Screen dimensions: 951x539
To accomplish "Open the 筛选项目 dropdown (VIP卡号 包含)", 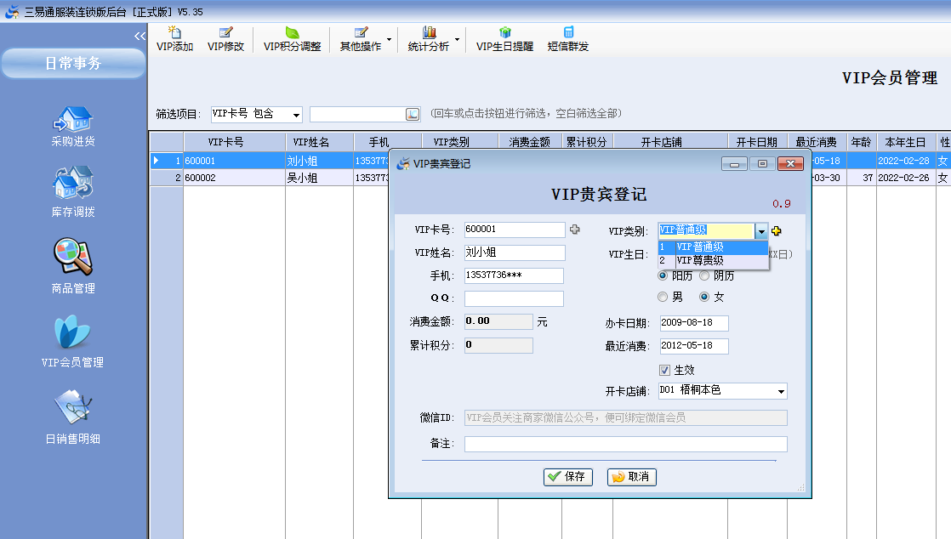I will [x=257, y=114].
